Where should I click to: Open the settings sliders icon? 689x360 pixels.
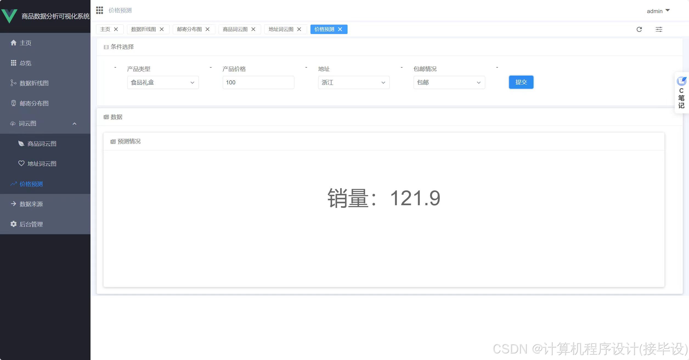659,29
